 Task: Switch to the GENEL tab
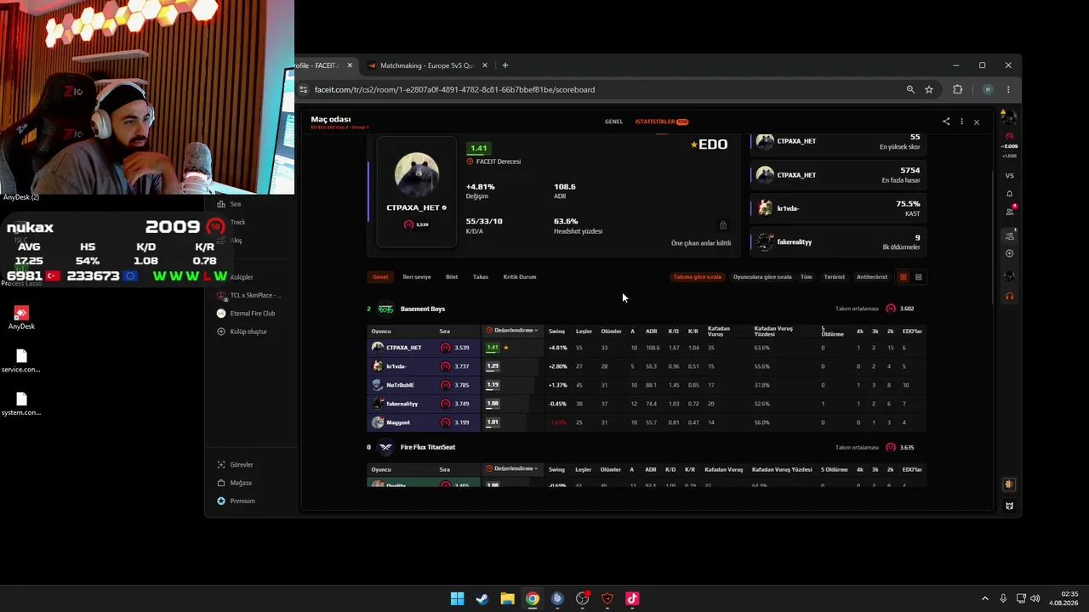click(x=613, y=122)
